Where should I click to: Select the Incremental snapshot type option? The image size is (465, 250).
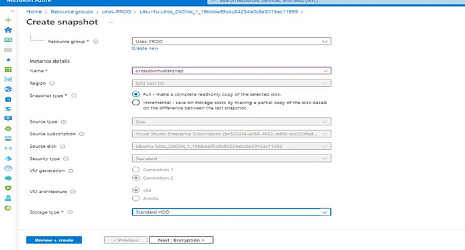tap(136, 103)
